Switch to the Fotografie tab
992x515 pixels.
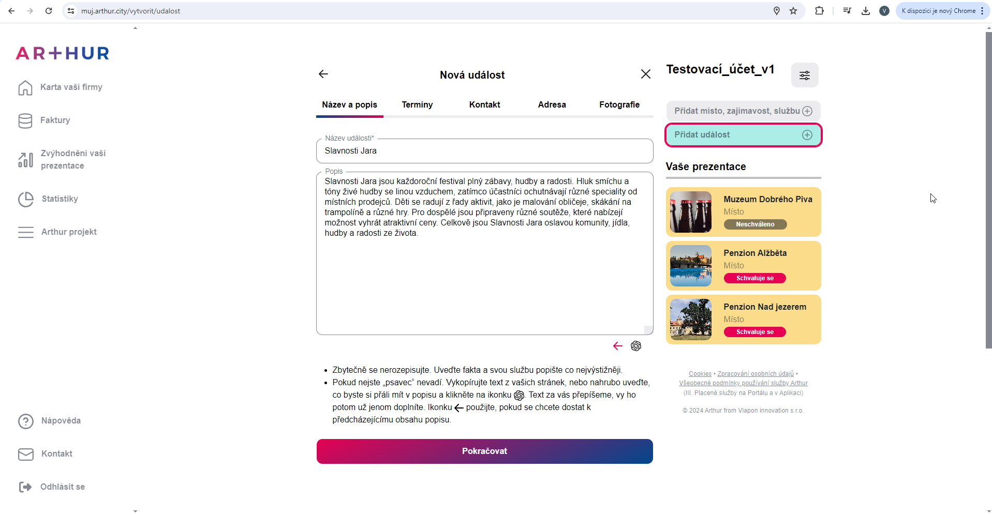click(x=619, y=105)
